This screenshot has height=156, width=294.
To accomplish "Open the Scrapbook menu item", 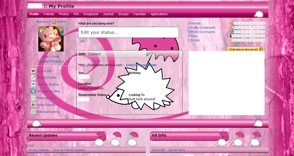I will pos(91,14).
